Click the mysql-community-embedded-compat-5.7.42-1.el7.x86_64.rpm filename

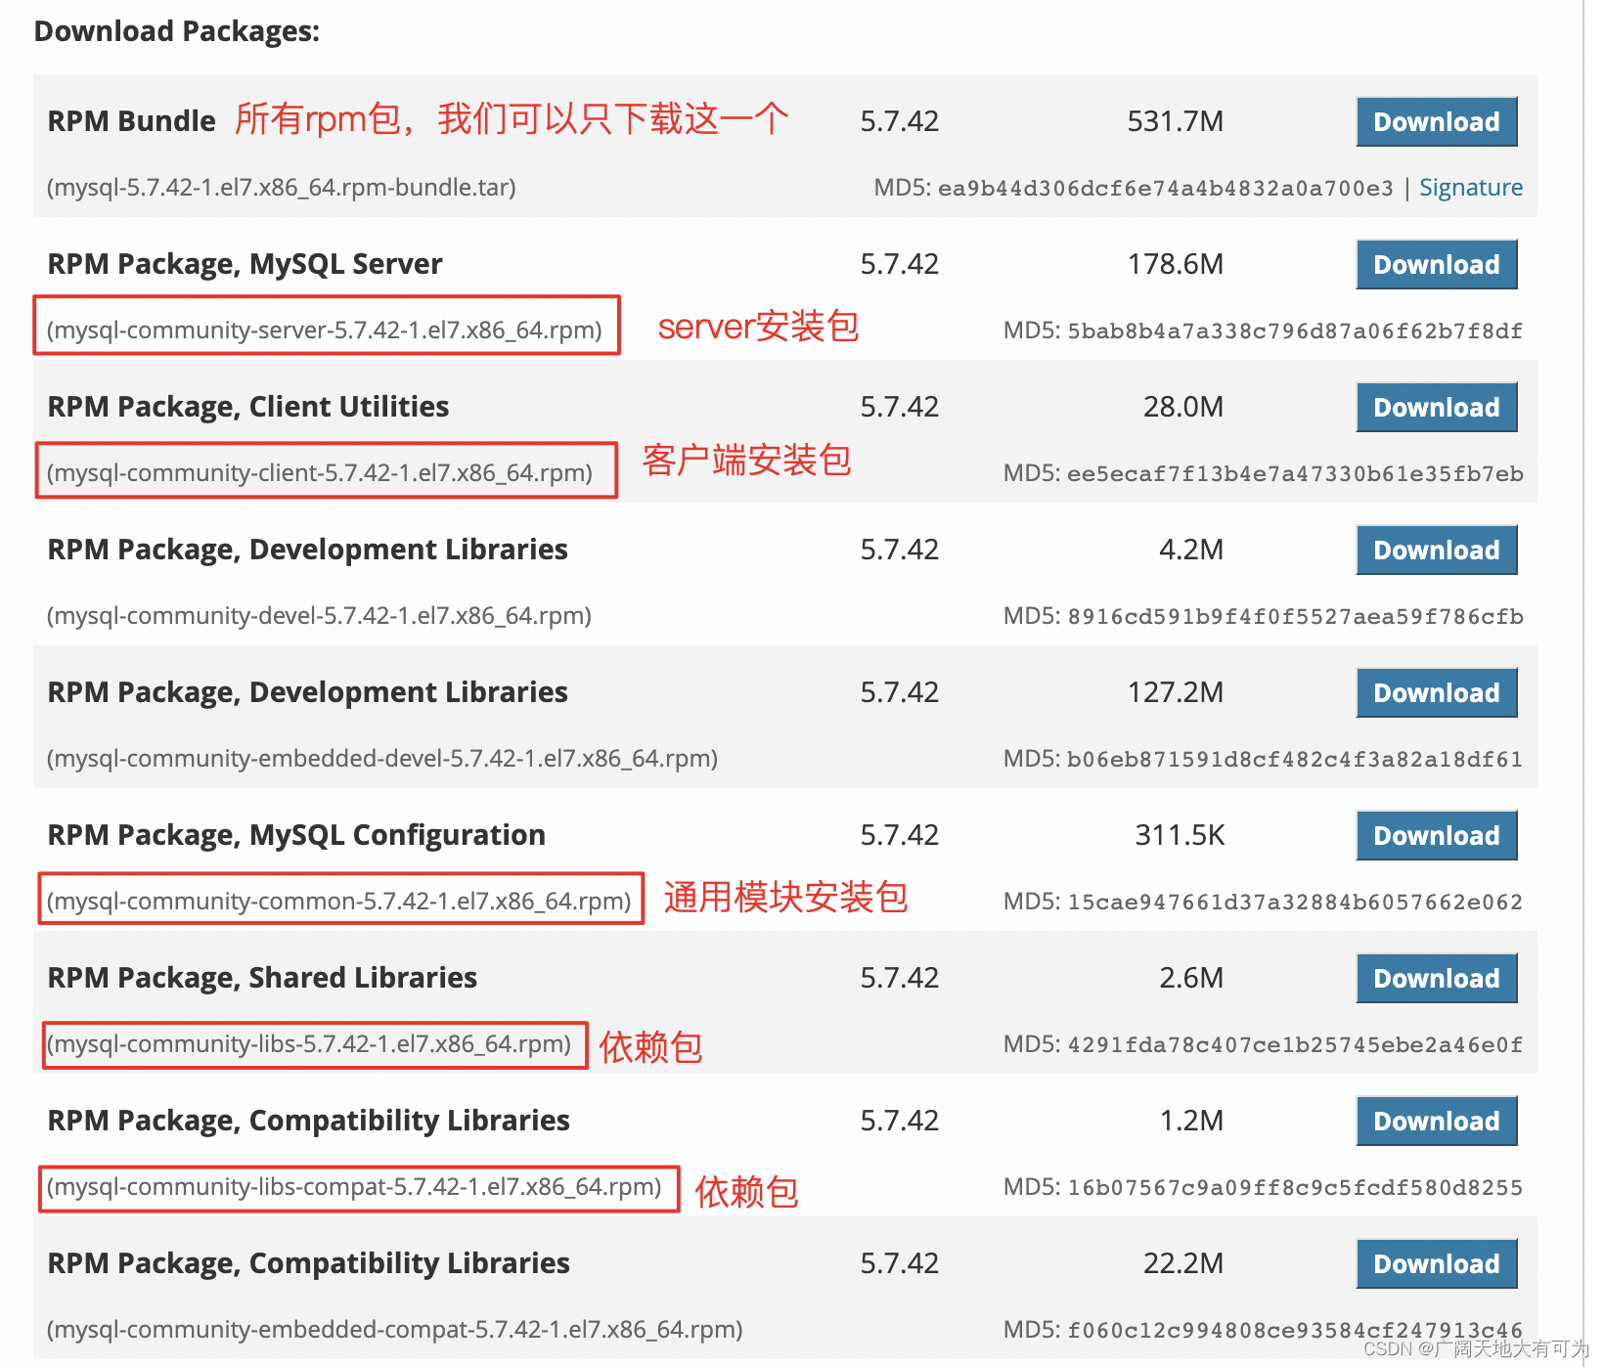click(394, 1329)
